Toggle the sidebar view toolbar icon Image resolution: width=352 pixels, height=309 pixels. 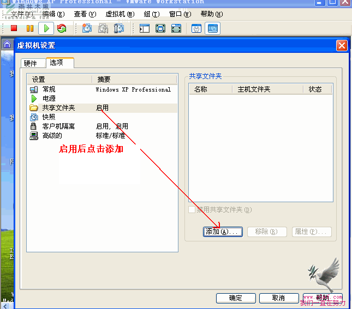click(144, 28)
